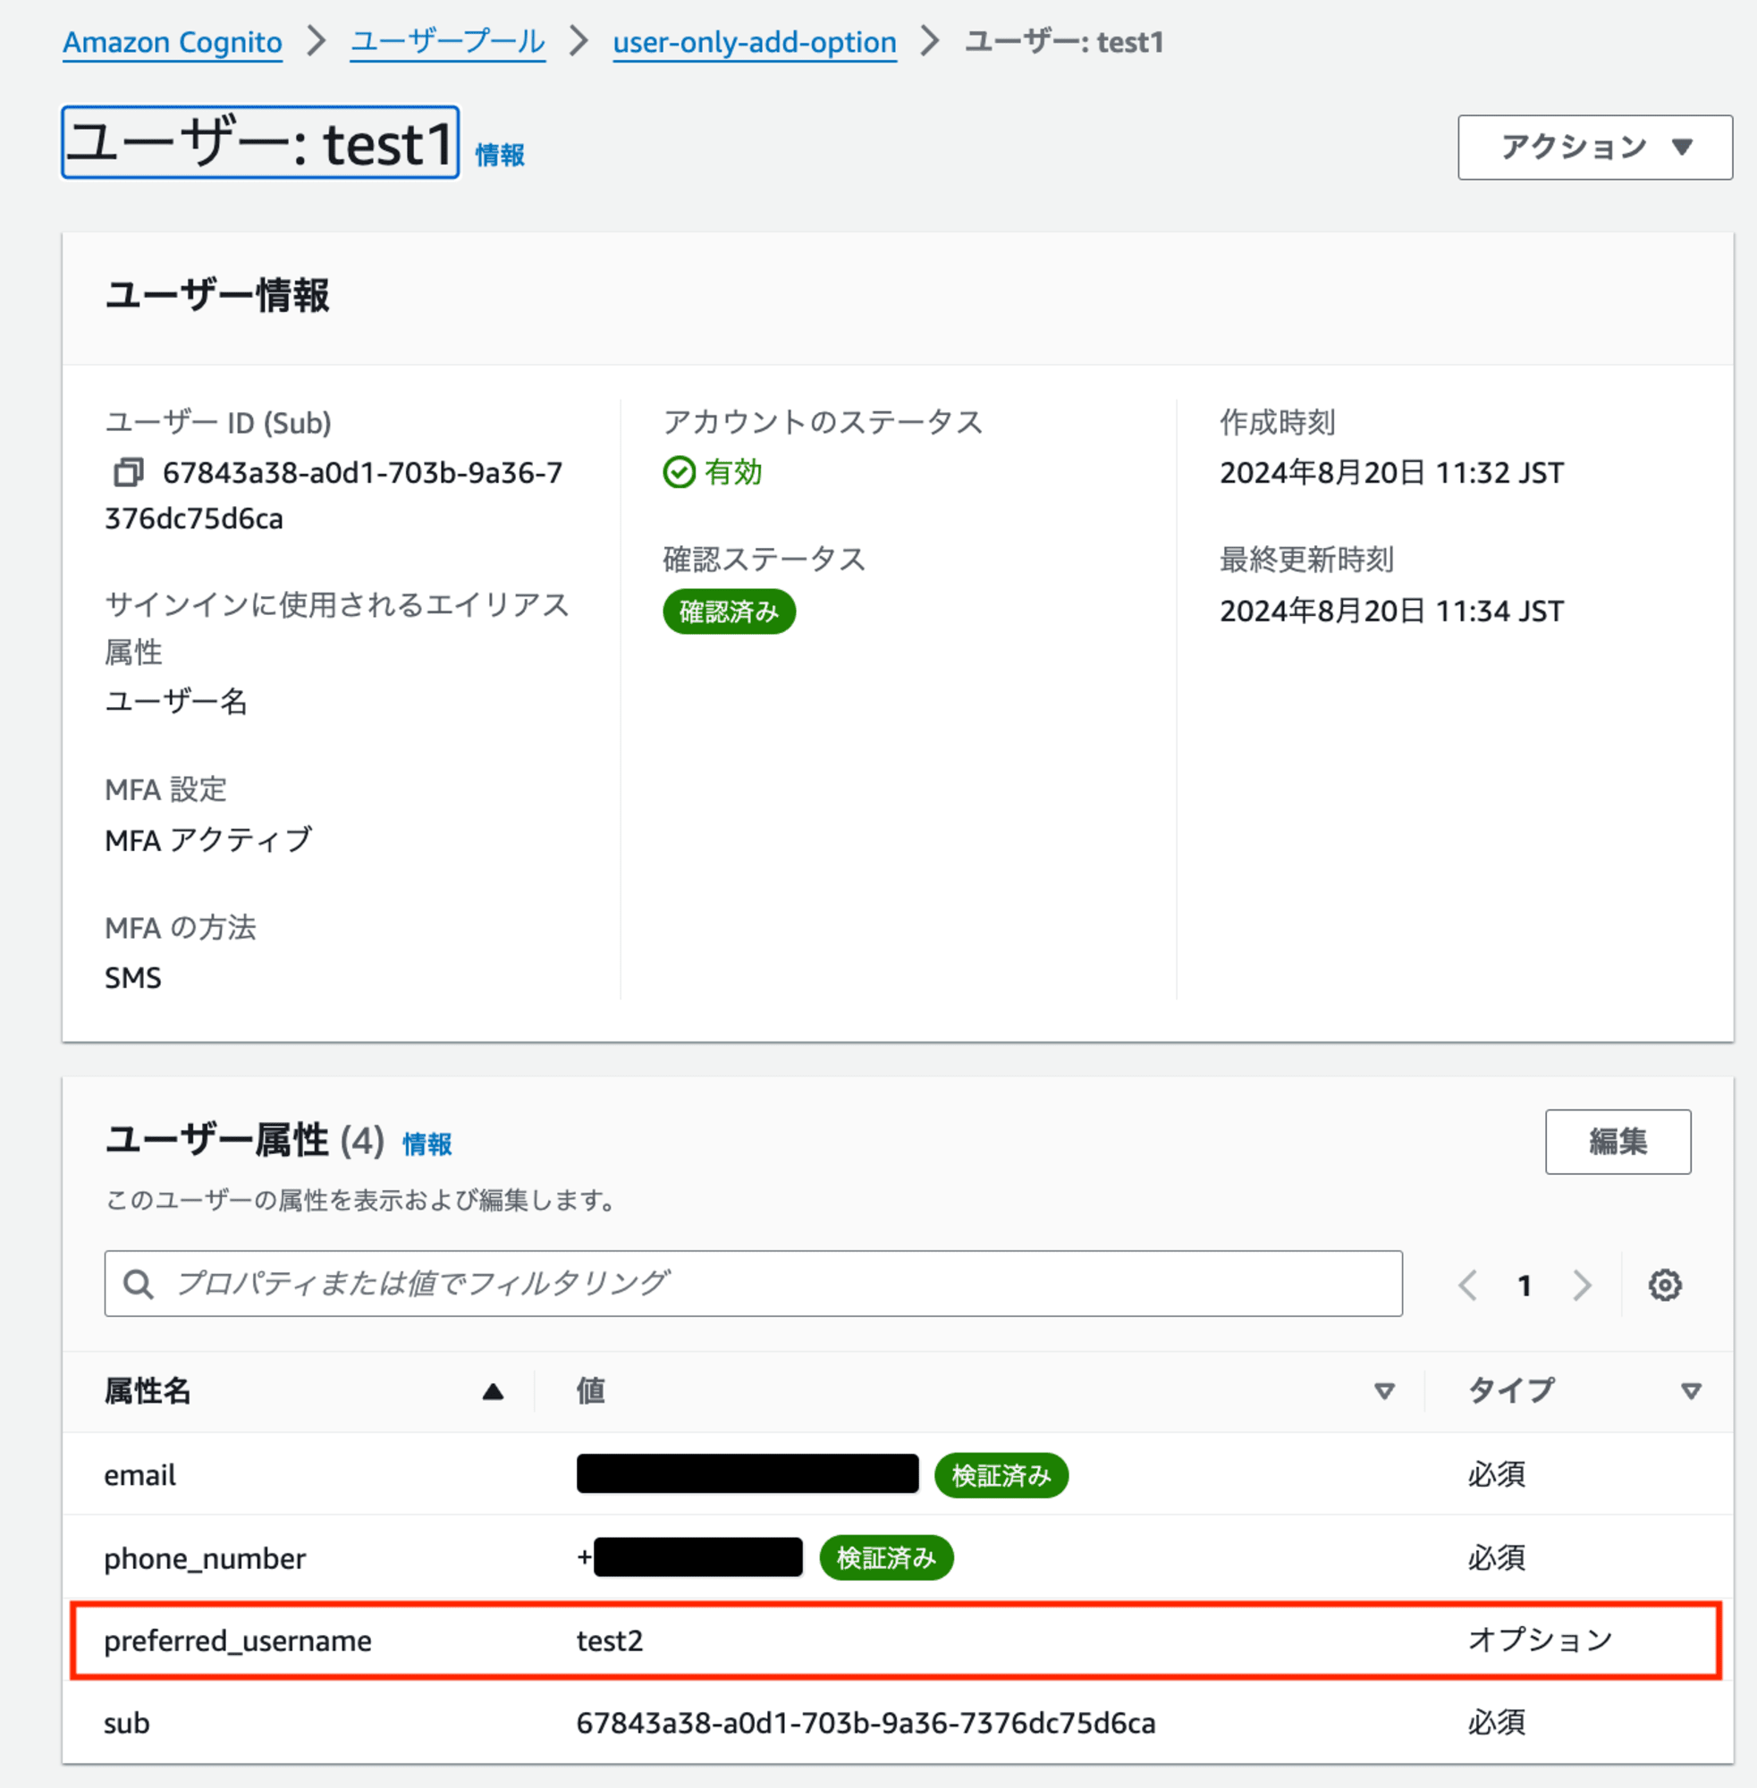Select the preferred_username attribute cell
Image resolution: width=1757 pixels, height=1788 pixels.
coord(238,1640)
